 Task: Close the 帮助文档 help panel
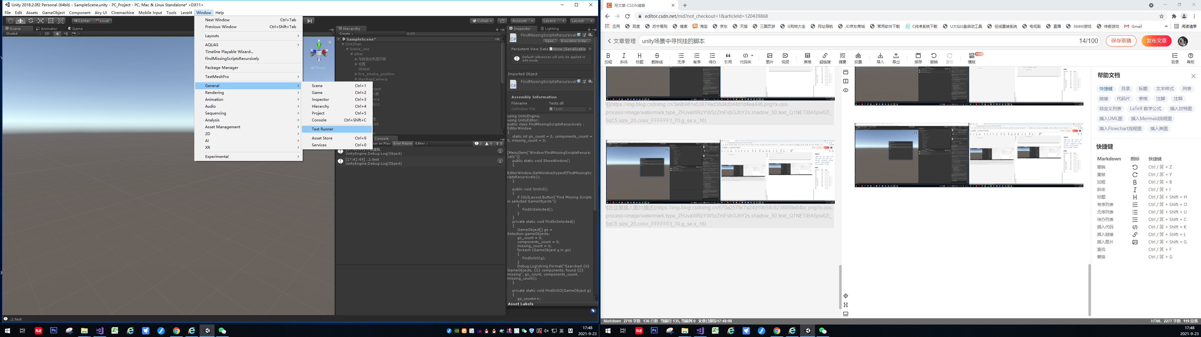[1193, 76]
